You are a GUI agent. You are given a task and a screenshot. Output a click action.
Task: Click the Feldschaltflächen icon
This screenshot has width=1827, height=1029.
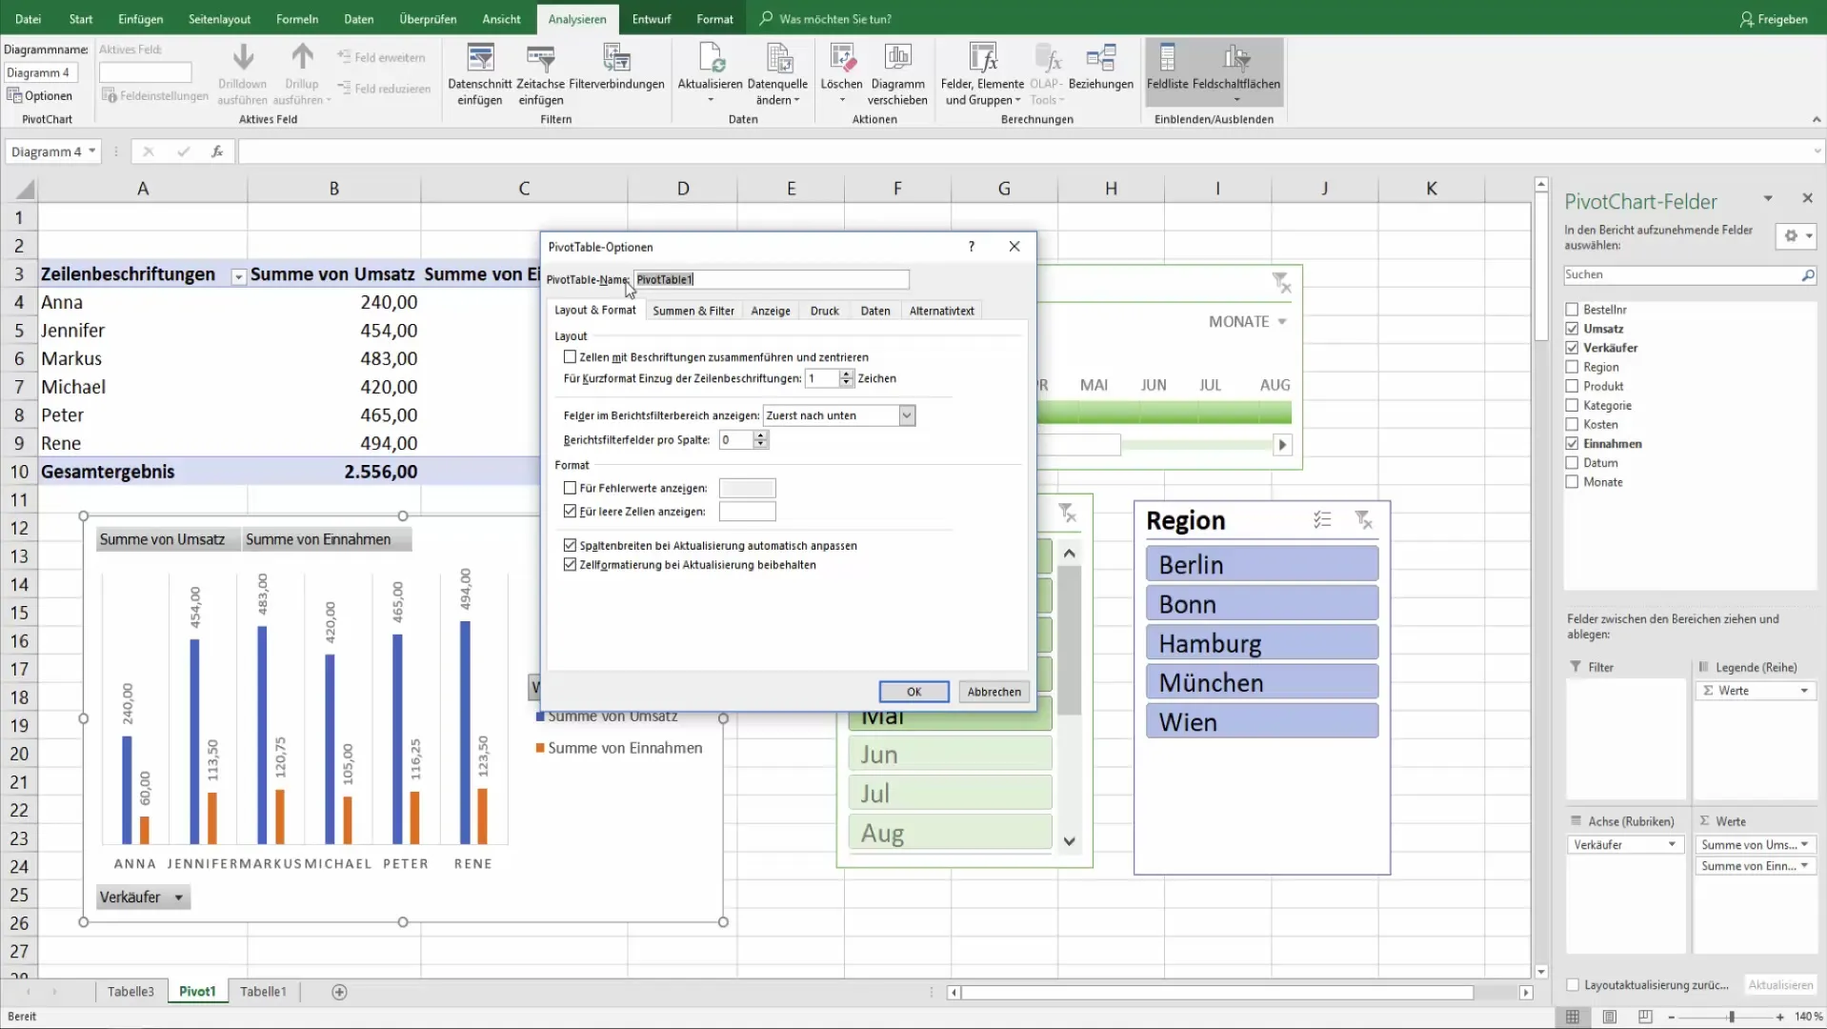[1236, 59]
